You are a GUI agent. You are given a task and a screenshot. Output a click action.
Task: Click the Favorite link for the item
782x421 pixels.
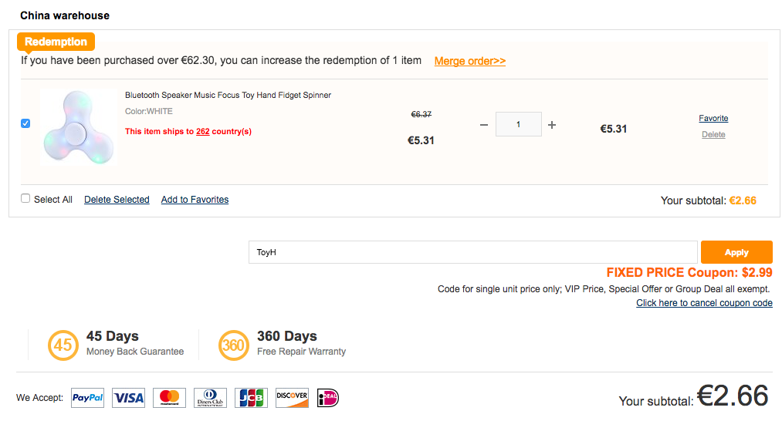pos(713,118)
